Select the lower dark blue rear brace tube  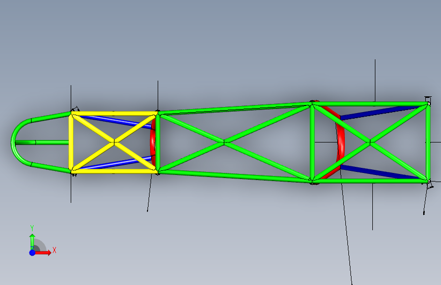(x=379, y=172)
